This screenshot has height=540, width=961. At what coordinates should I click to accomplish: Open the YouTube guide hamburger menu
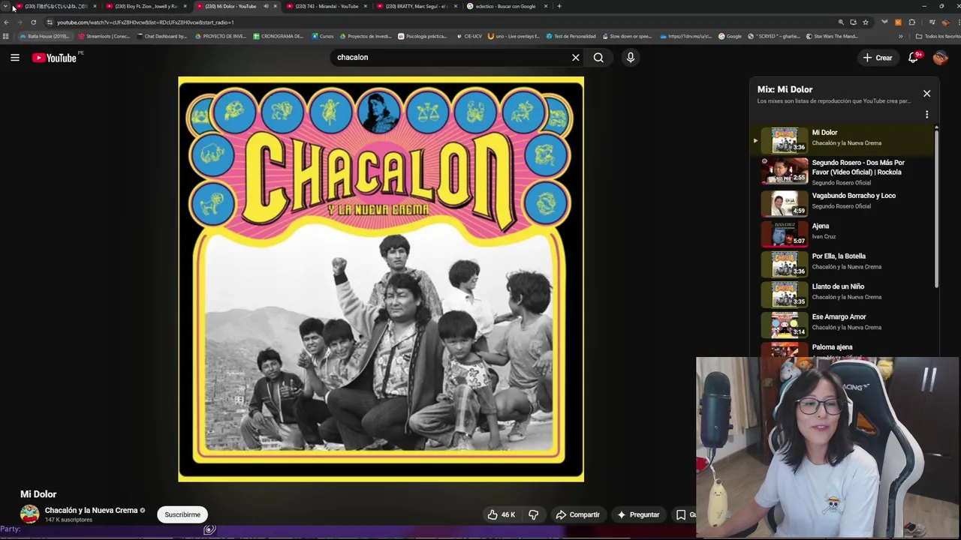[14, 58]
